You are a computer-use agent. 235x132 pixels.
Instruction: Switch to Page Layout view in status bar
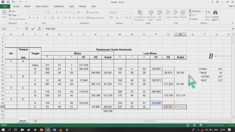coord(194,125)
